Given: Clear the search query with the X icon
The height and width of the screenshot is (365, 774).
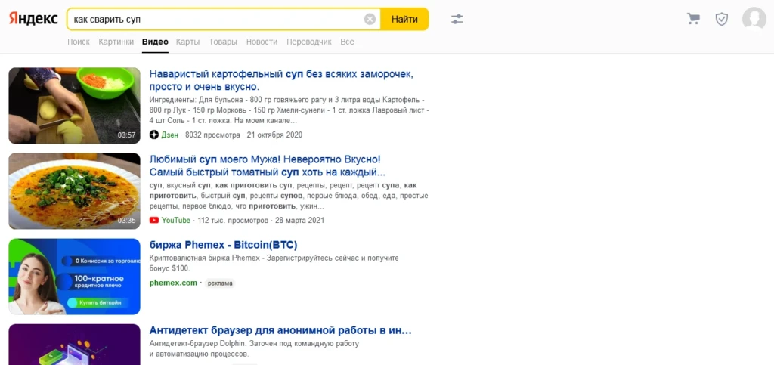Looking at the screenshot, I should pos(370,19).
